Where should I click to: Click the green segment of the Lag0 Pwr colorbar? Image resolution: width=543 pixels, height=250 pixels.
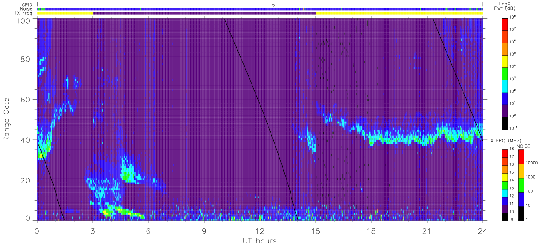click(505, 73)
